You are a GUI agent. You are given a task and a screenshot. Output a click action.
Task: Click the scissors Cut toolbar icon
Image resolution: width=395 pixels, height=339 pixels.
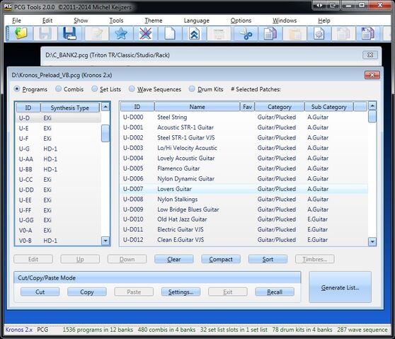(246, 33)
